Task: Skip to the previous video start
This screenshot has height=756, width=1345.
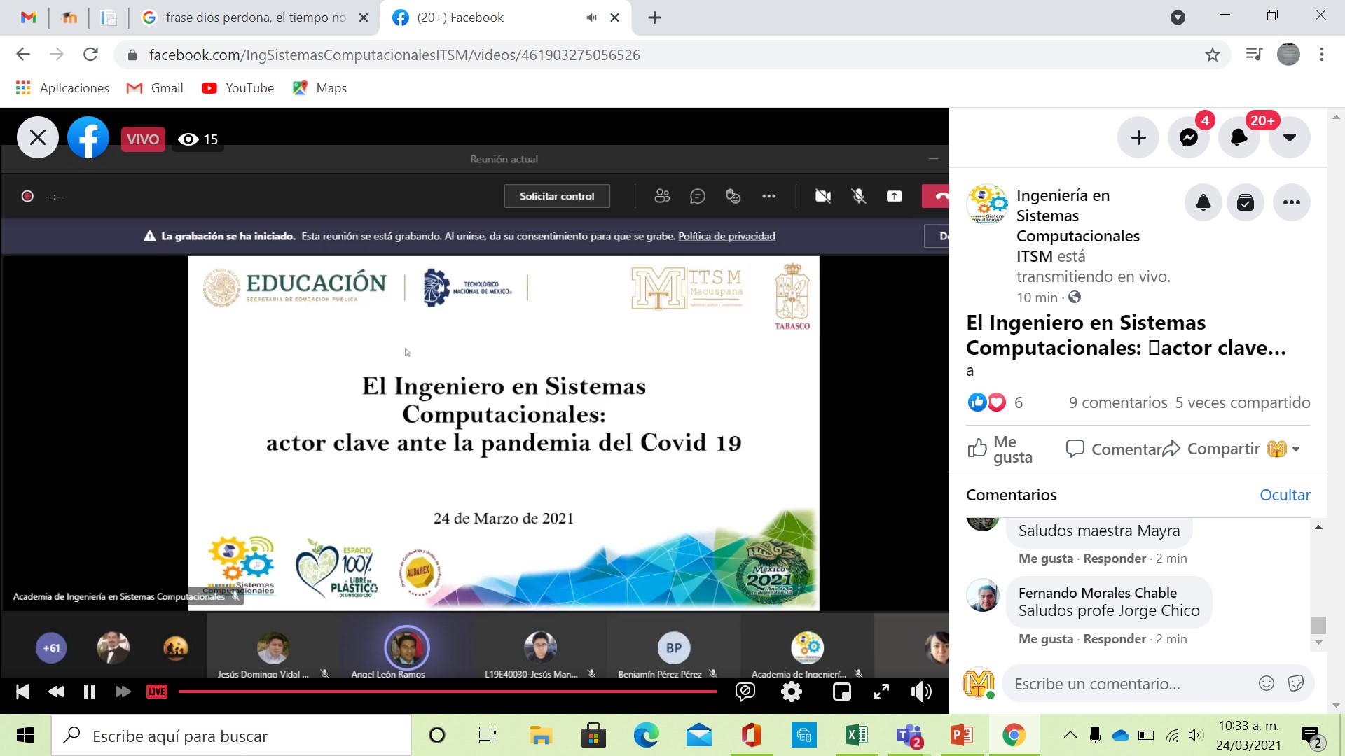Action: click(x=22, y=692)
